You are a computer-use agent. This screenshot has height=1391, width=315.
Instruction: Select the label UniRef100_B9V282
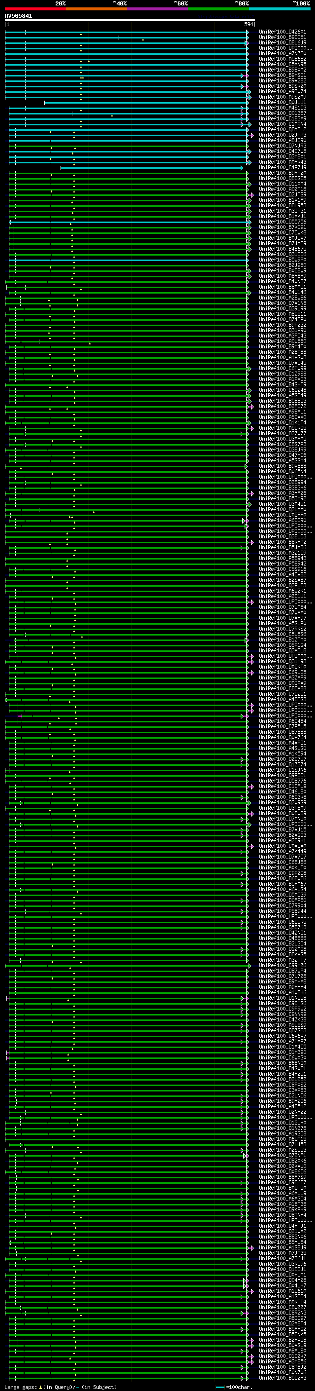(282, 81)
